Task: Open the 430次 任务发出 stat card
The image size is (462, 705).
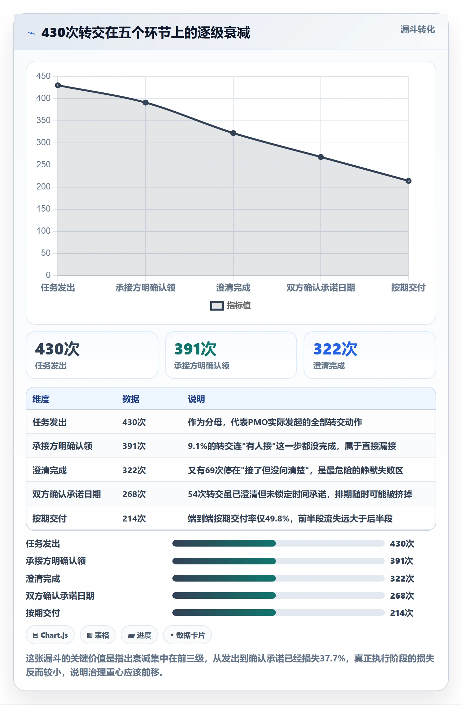Action: 92,355
